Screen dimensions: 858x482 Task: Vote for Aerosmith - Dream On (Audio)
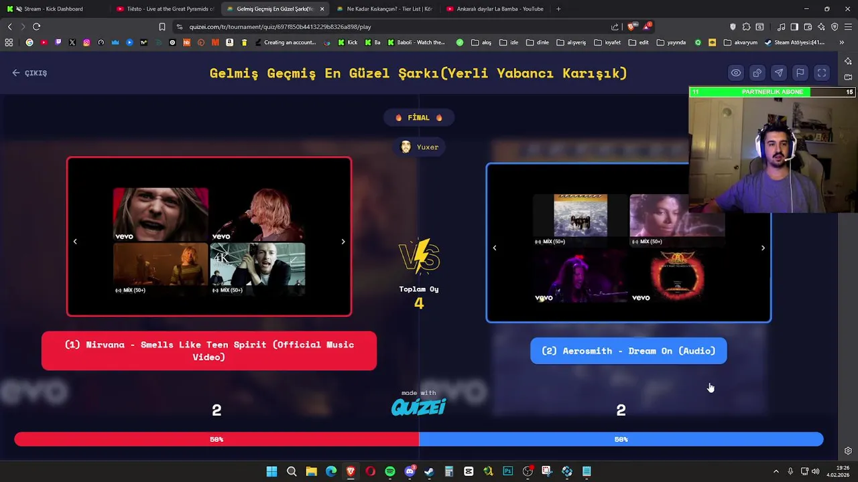click(628, 351)
